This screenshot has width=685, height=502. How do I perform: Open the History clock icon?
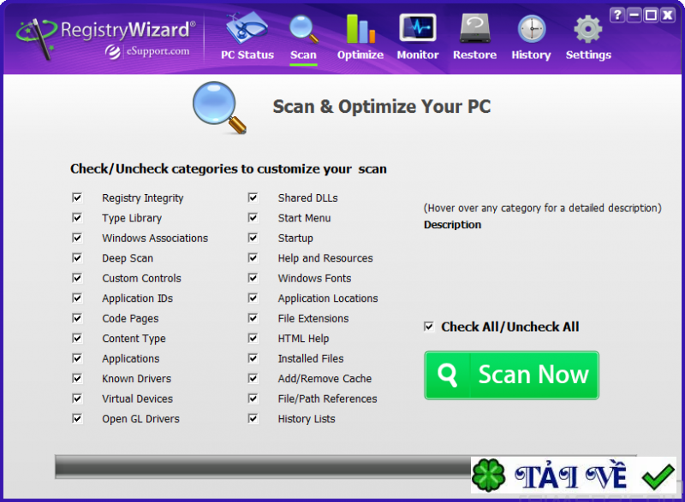(531, 29)
